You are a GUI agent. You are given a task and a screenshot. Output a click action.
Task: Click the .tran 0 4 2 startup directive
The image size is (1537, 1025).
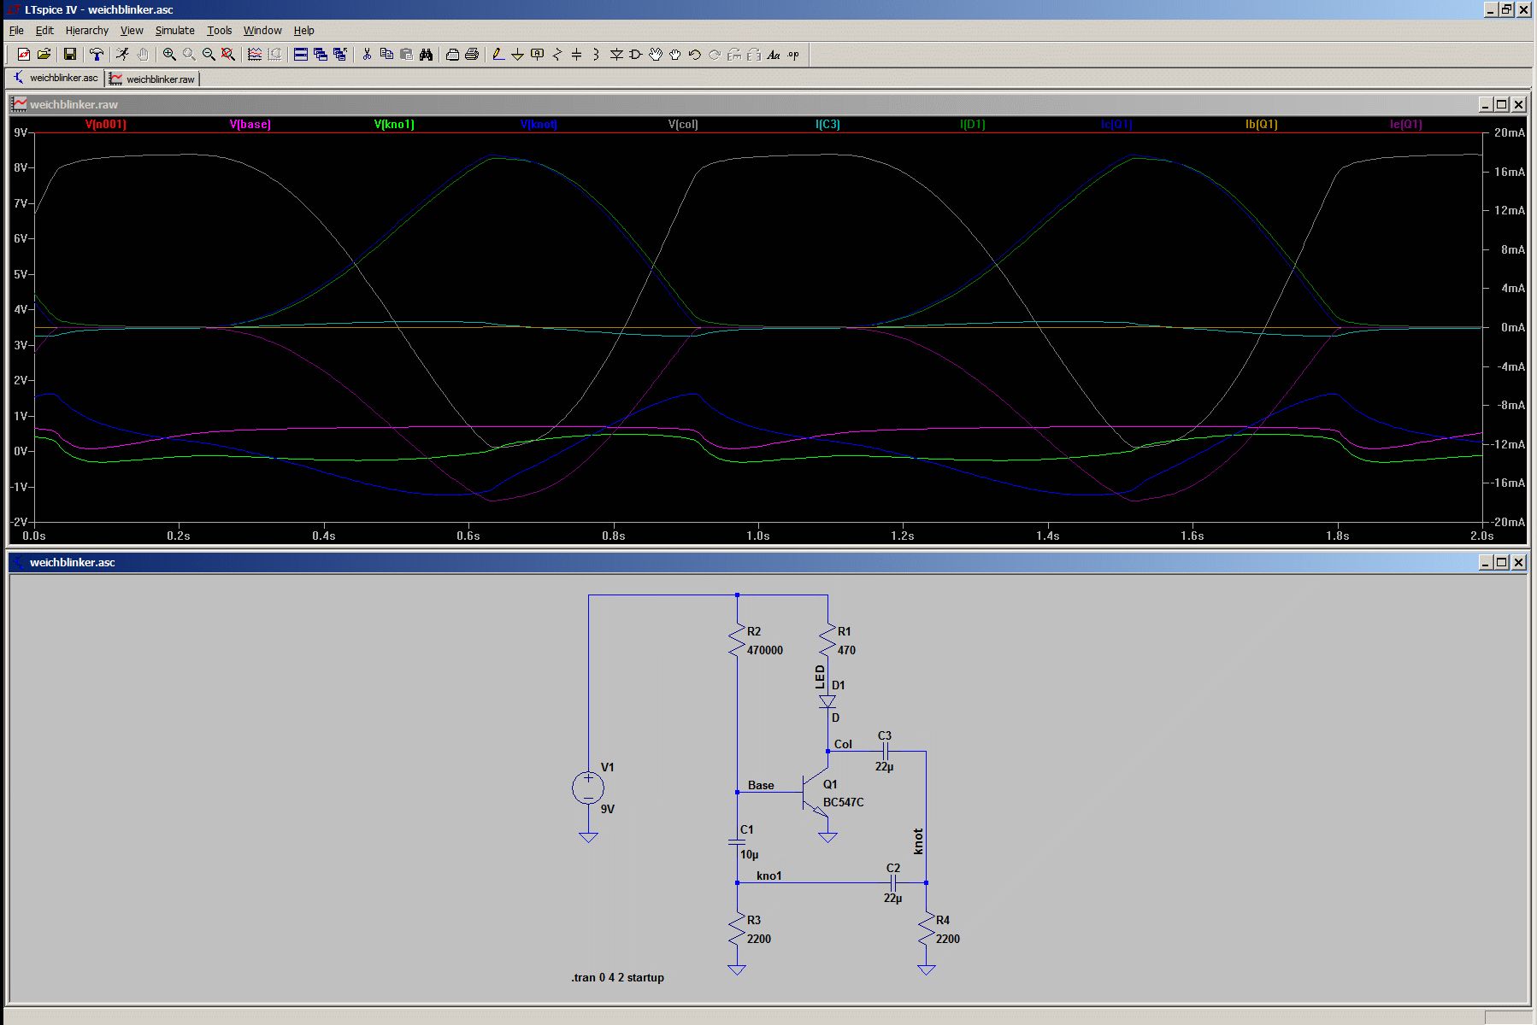617,977
